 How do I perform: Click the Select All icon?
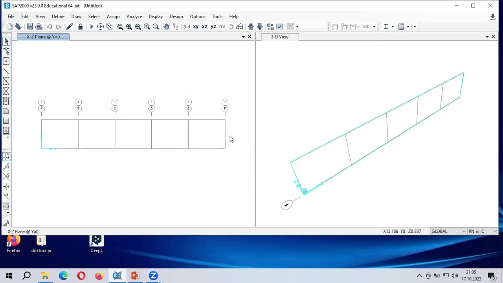(x=6, y=223)
